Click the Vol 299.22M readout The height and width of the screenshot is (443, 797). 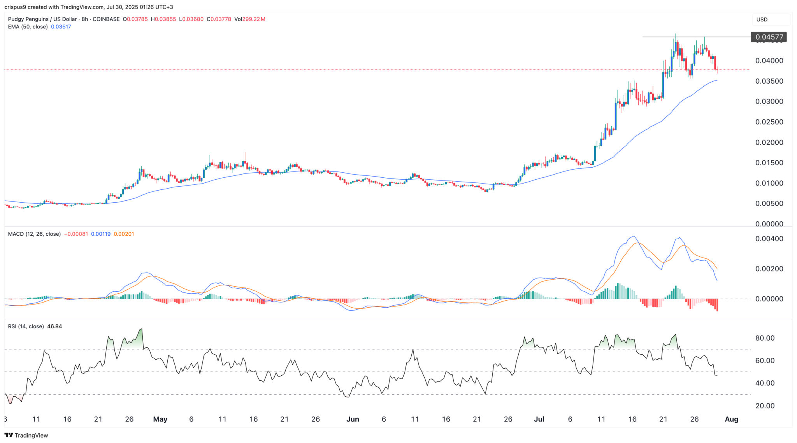(250, 19)
